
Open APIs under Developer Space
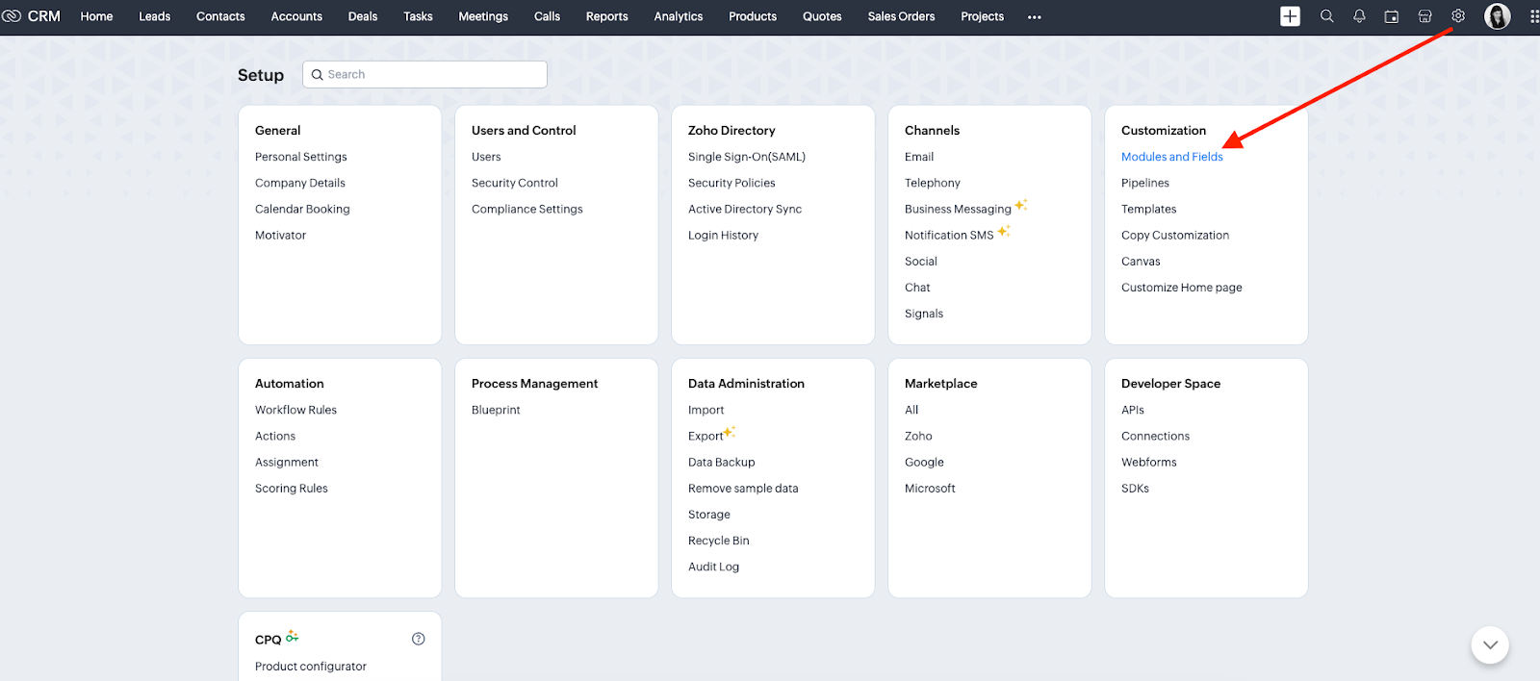[x=1133, y=410]
